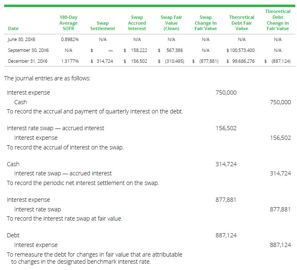Select the 'December 31, 20X6' date cell

[x=28, y=61]
